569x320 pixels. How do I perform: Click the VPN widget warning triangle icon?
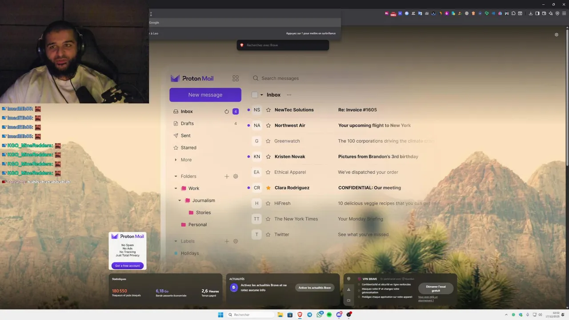349,289
